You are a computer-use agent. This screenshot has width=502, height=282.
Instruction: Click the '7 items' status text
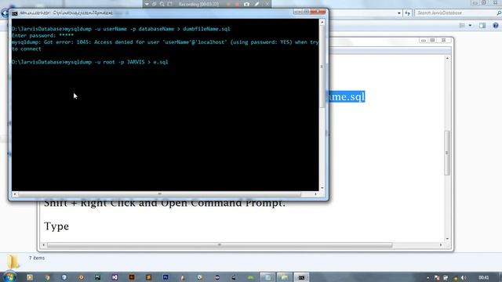37,258
